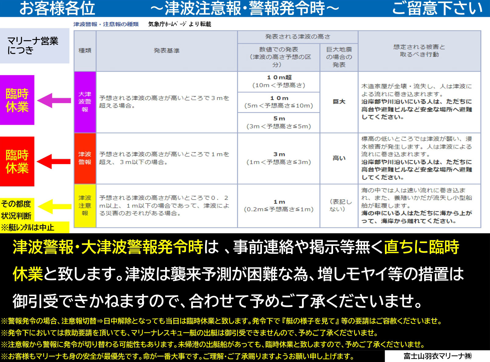Image resolution: width=490 pixels, height=362 pixels.
Task: Click the yellow 'その都度' label
Action: point(16,204)
